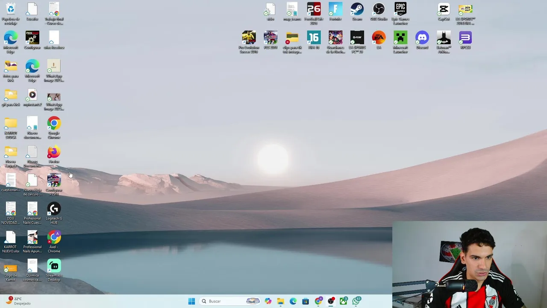The height and width of the screenshot is (308, 547).
Task: Open the Luz.xlsx file
Action: [32, 12]
